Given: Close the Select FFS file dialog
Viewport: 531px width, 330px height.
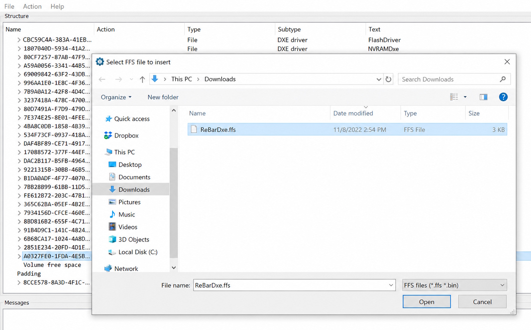Looking at the screenshot, I should tap(507, 62).
